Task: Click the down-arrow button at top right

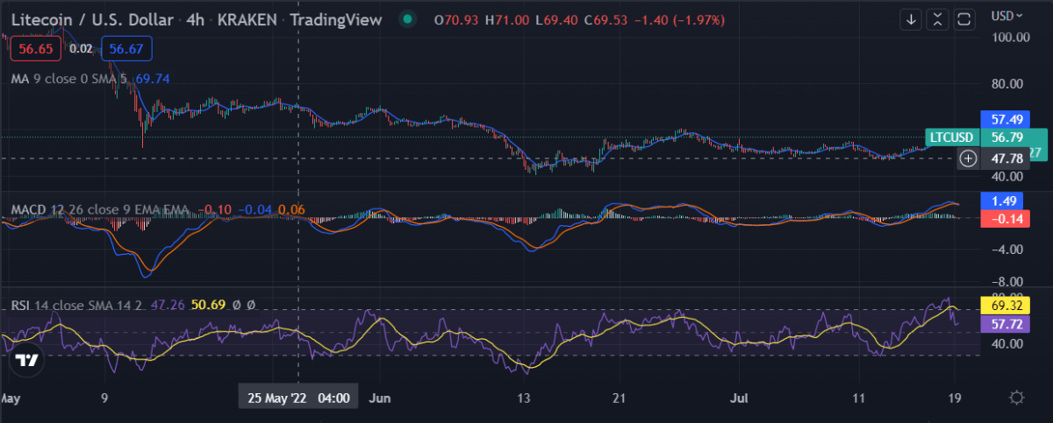Action: (912, 18)
